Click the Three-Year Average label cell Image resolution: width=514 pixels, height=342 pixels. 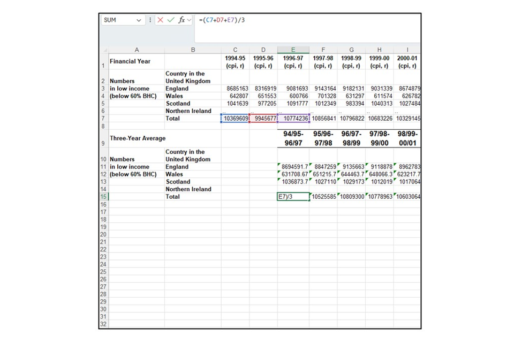point(137,138)
